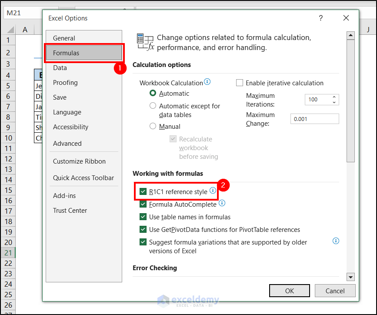
Task: Open the Advanced options category
Action: [x=67, y=144]
